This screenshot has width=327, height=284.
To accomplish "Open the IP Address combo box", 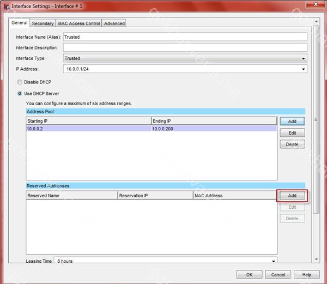I will pyautogui.click(x=303, y=69).
